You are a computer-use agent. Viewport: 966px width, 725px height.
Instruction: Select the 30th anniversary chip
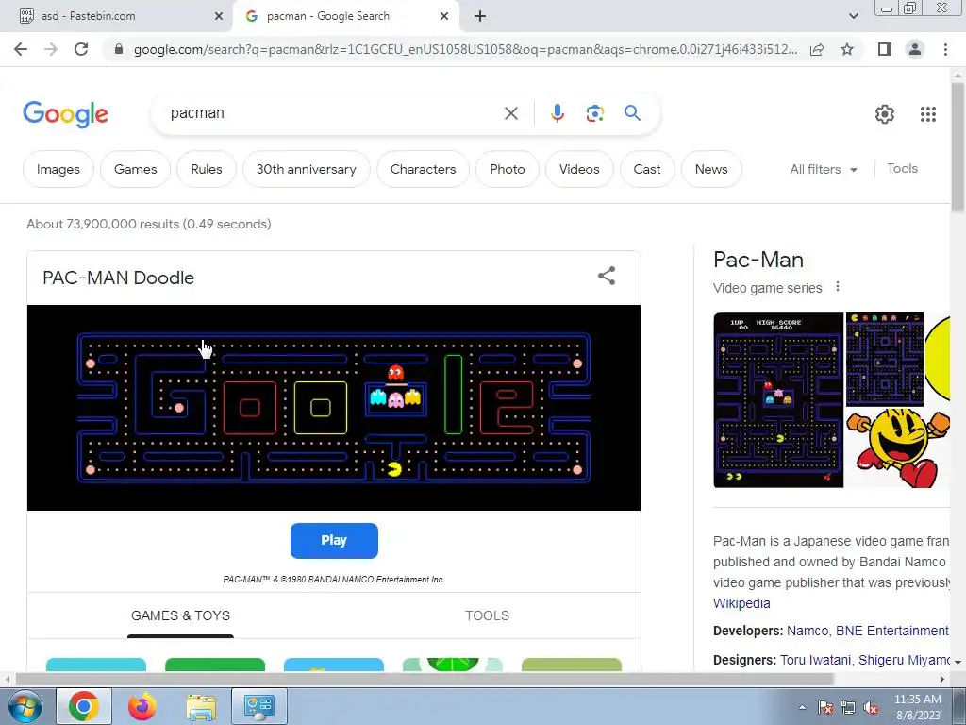pos(307,169)
